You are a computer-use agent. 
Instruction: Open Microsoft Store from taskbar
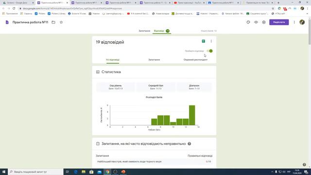coord(91,172)
